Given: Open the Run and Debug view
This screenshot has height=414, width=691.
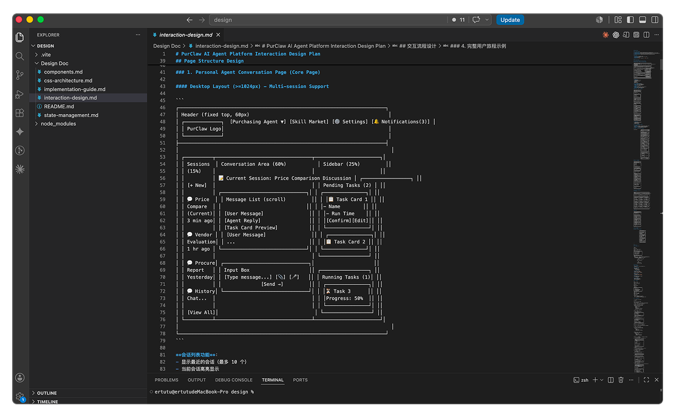Looking at the screenshot, I should (20, 94).
